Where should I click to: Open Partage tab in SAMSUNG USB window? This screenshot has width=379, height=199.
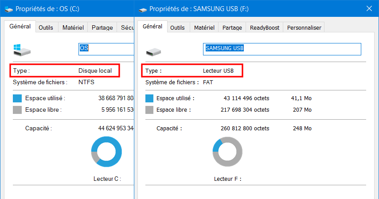tap(232, 27)
